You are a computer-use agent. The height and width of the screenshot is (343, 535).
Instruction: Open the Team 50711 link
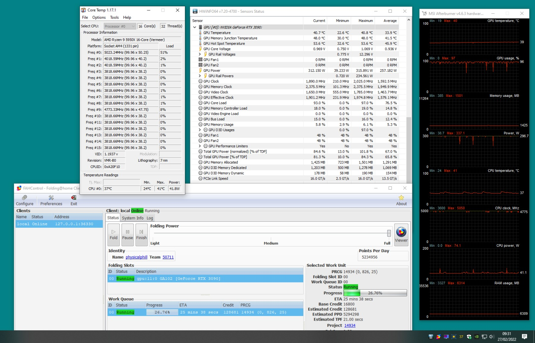[168, 257]
